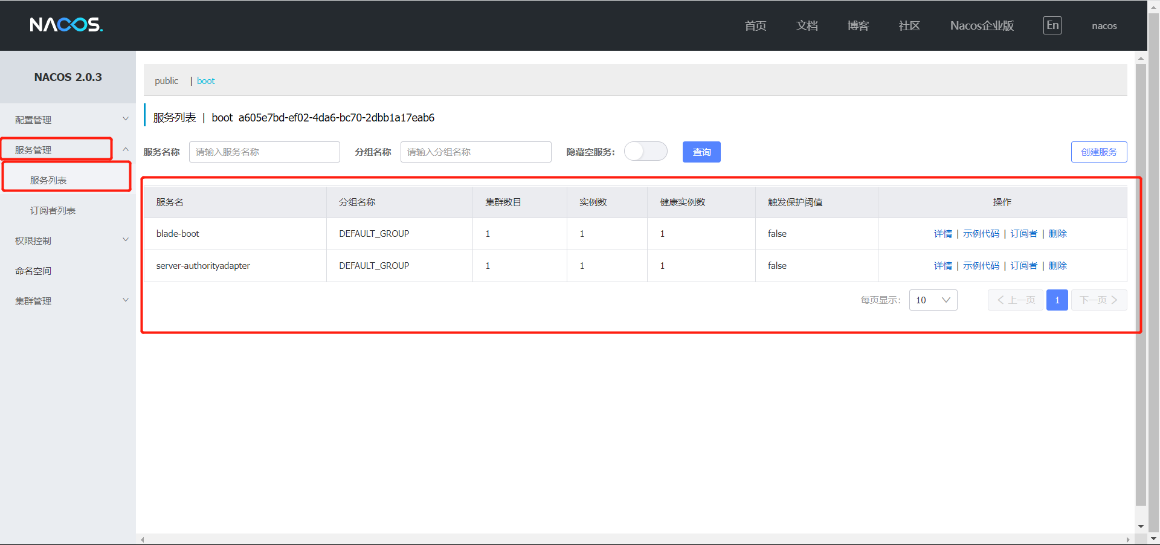Open 示例代码 for blade-boot service
The height and width of the screenshot is (545, 1160).
pyautogui.click(x=981, y=233)
